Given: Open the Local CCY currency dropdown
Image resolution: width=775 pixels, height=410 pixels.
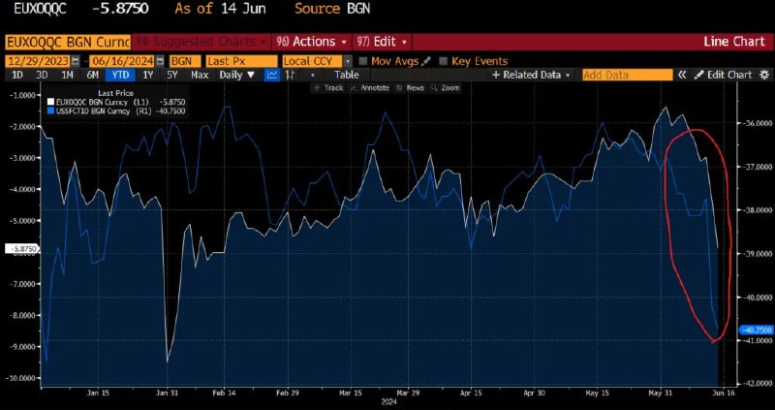Looking at the screenshot, I should point(318,61).
